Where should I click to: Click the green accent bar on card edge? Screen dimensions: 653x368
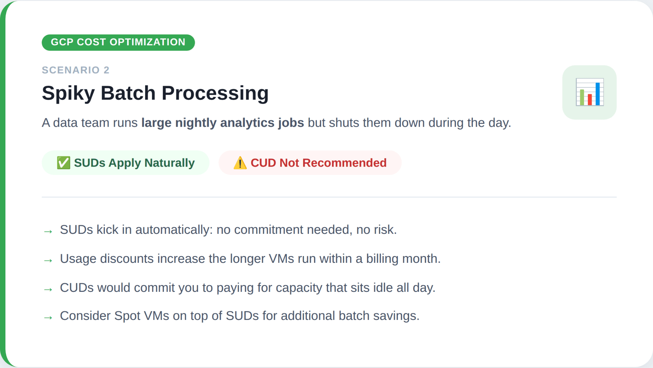[x=3, y=184]
